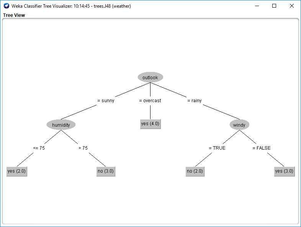Click the '= rainy' branch label

pyautogui.click(x=195, y=101)
